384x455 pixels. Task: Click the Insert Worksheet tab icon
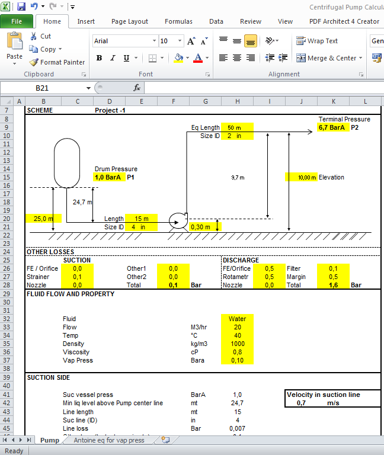click(165, 440)
